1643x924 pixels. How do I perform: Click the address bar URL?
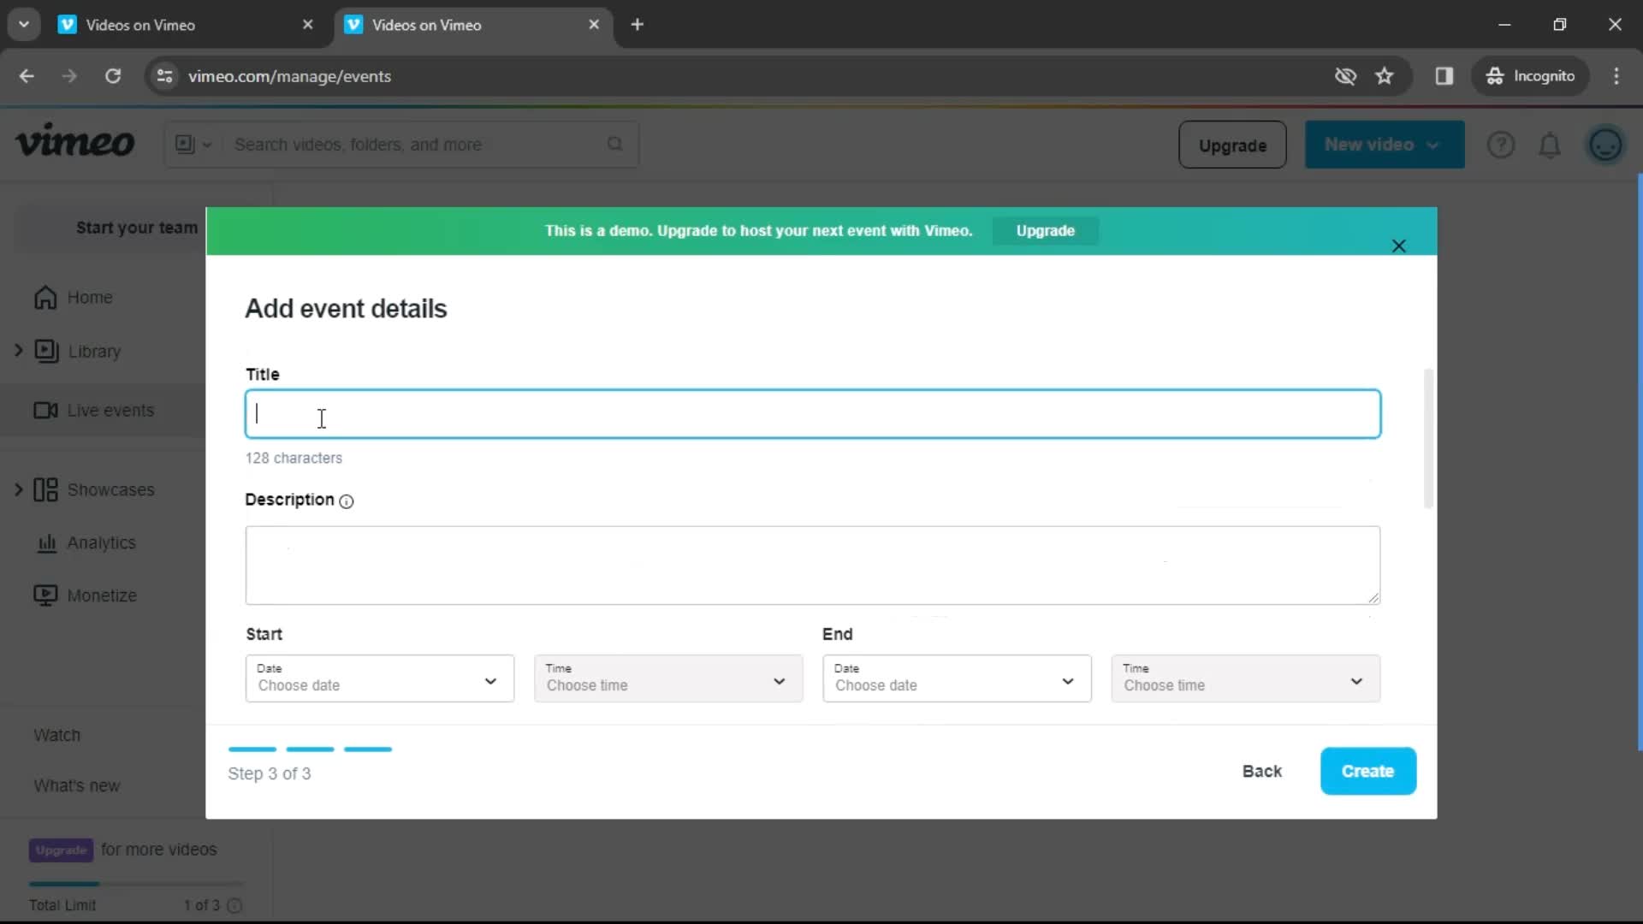[290, 76]
